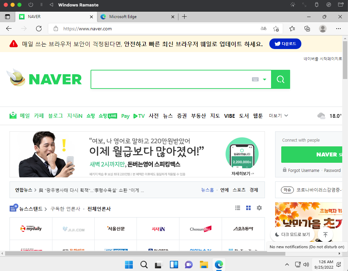Click the Read aloud/translate icon in address bar
This screenshot has height=271, width=348.
(x=264, y=28)
